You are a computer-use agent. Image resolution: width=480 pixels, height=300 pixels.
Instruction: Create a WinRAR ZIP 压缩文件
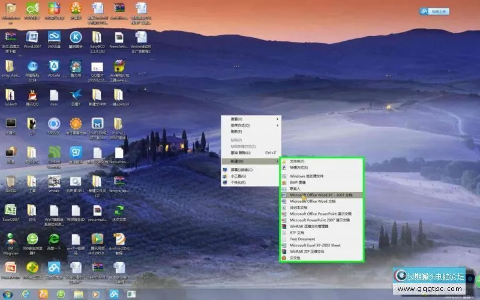coord(322,251)
